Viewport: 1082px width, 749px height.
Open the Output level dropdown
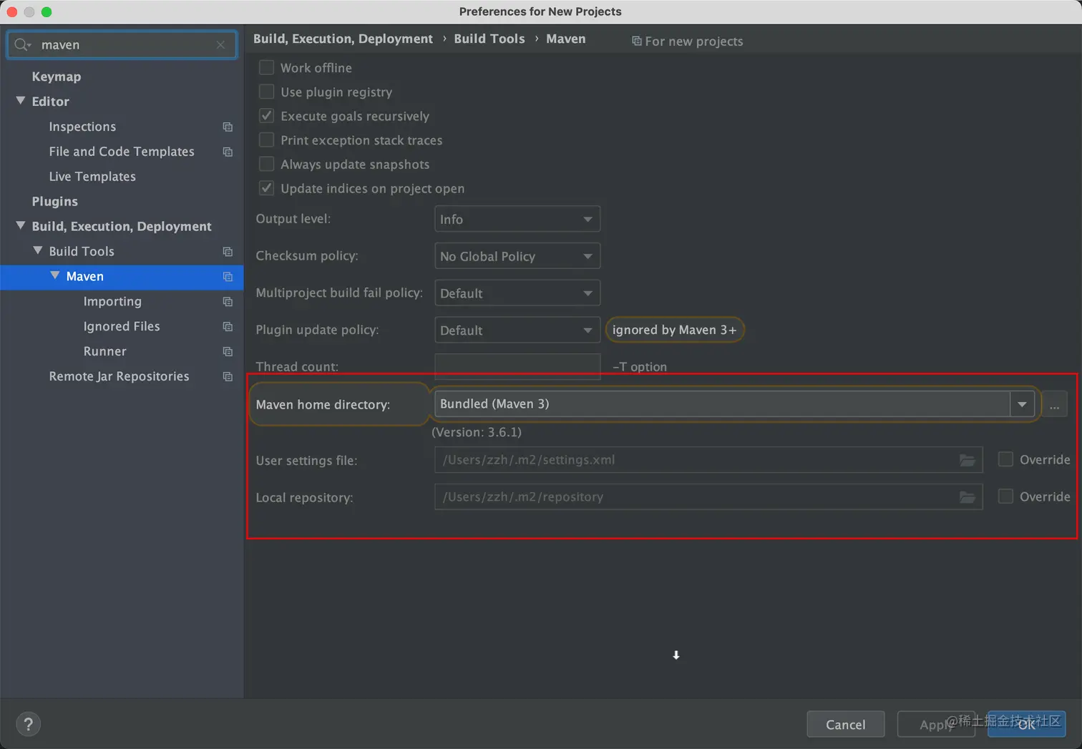click(517, 219)
